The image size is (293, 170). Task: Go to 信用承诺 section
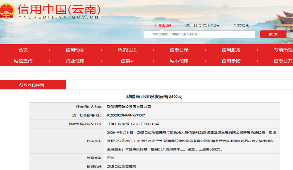tap(231, 61)
